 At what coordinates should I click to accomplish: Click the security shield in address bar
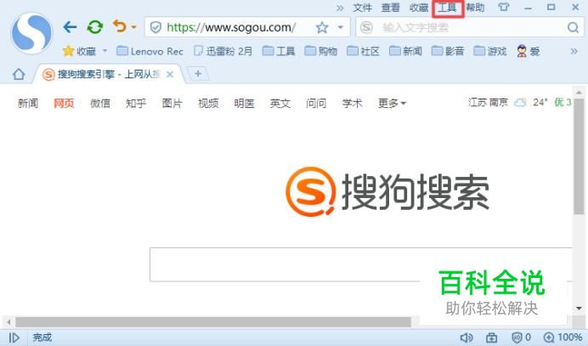pos(155,27)
